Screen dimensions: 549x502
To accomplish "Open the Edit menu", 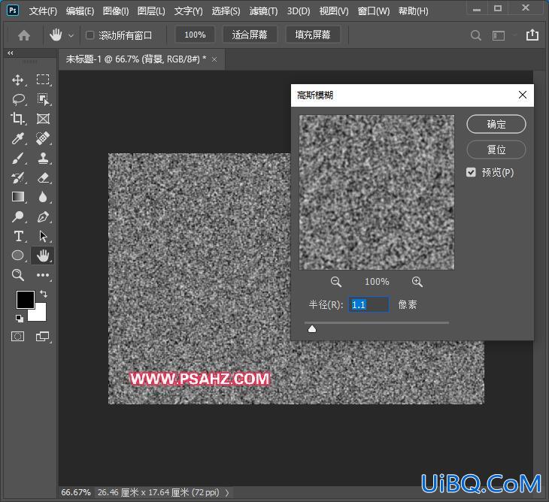I will (x=80, y=11).
